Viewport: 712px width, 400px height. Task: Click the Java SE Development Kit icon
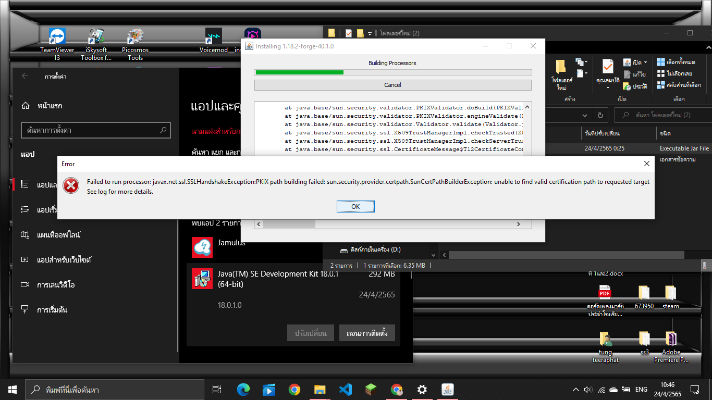202,279
